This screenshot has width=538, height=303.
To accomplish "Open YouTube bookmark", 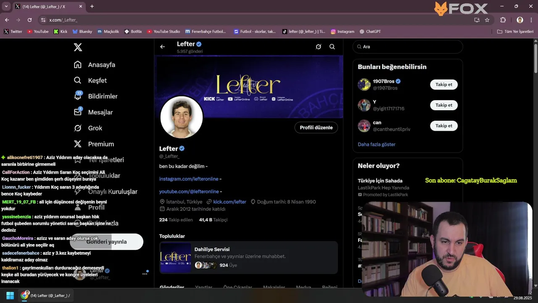I will (38, 32).
